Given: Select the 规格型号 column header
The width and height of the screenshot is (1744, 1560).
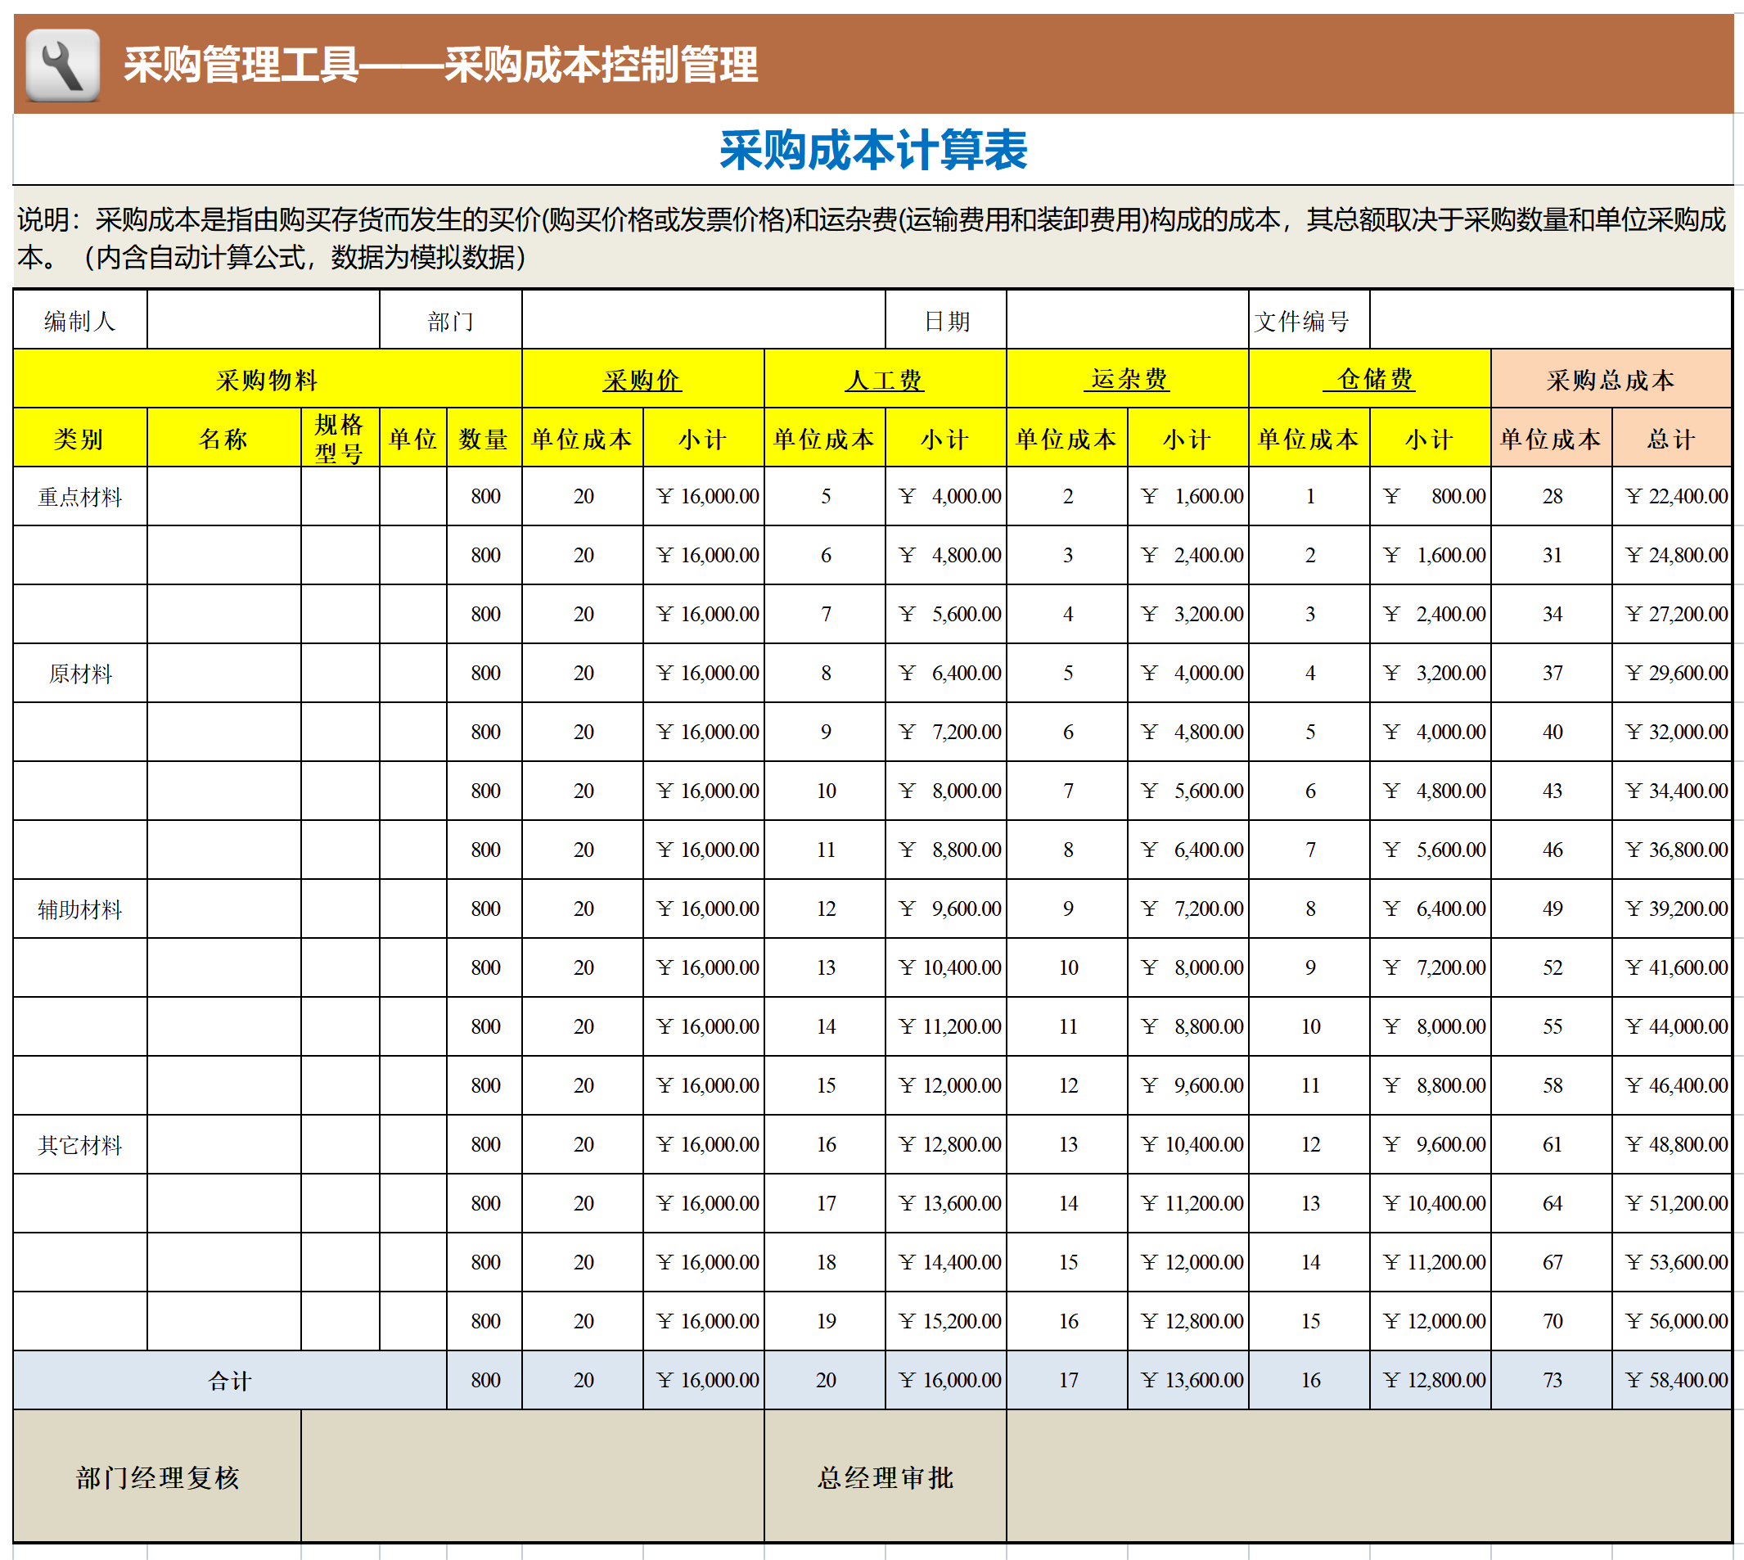Looking at the screenshot, I should pyautogui.click(x=340, y=438).
